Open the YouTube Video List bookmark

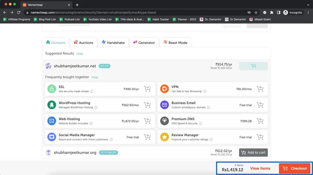click(98, 19)
